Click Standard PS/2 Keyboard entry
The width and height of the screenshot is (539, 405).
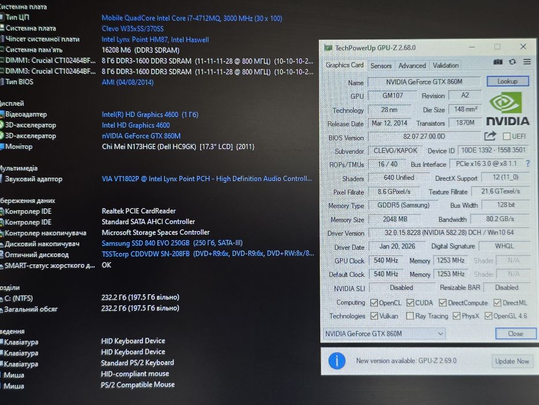(137, 363)
